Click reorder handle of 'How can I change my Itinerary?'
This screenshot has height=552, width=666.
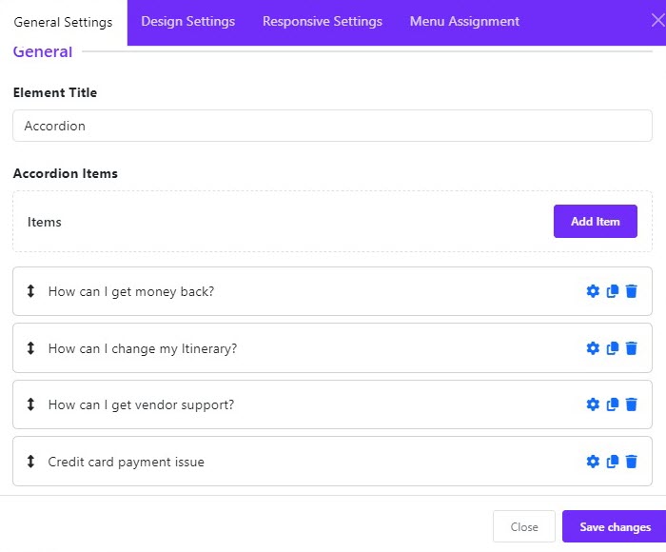(x=30, y=348)
